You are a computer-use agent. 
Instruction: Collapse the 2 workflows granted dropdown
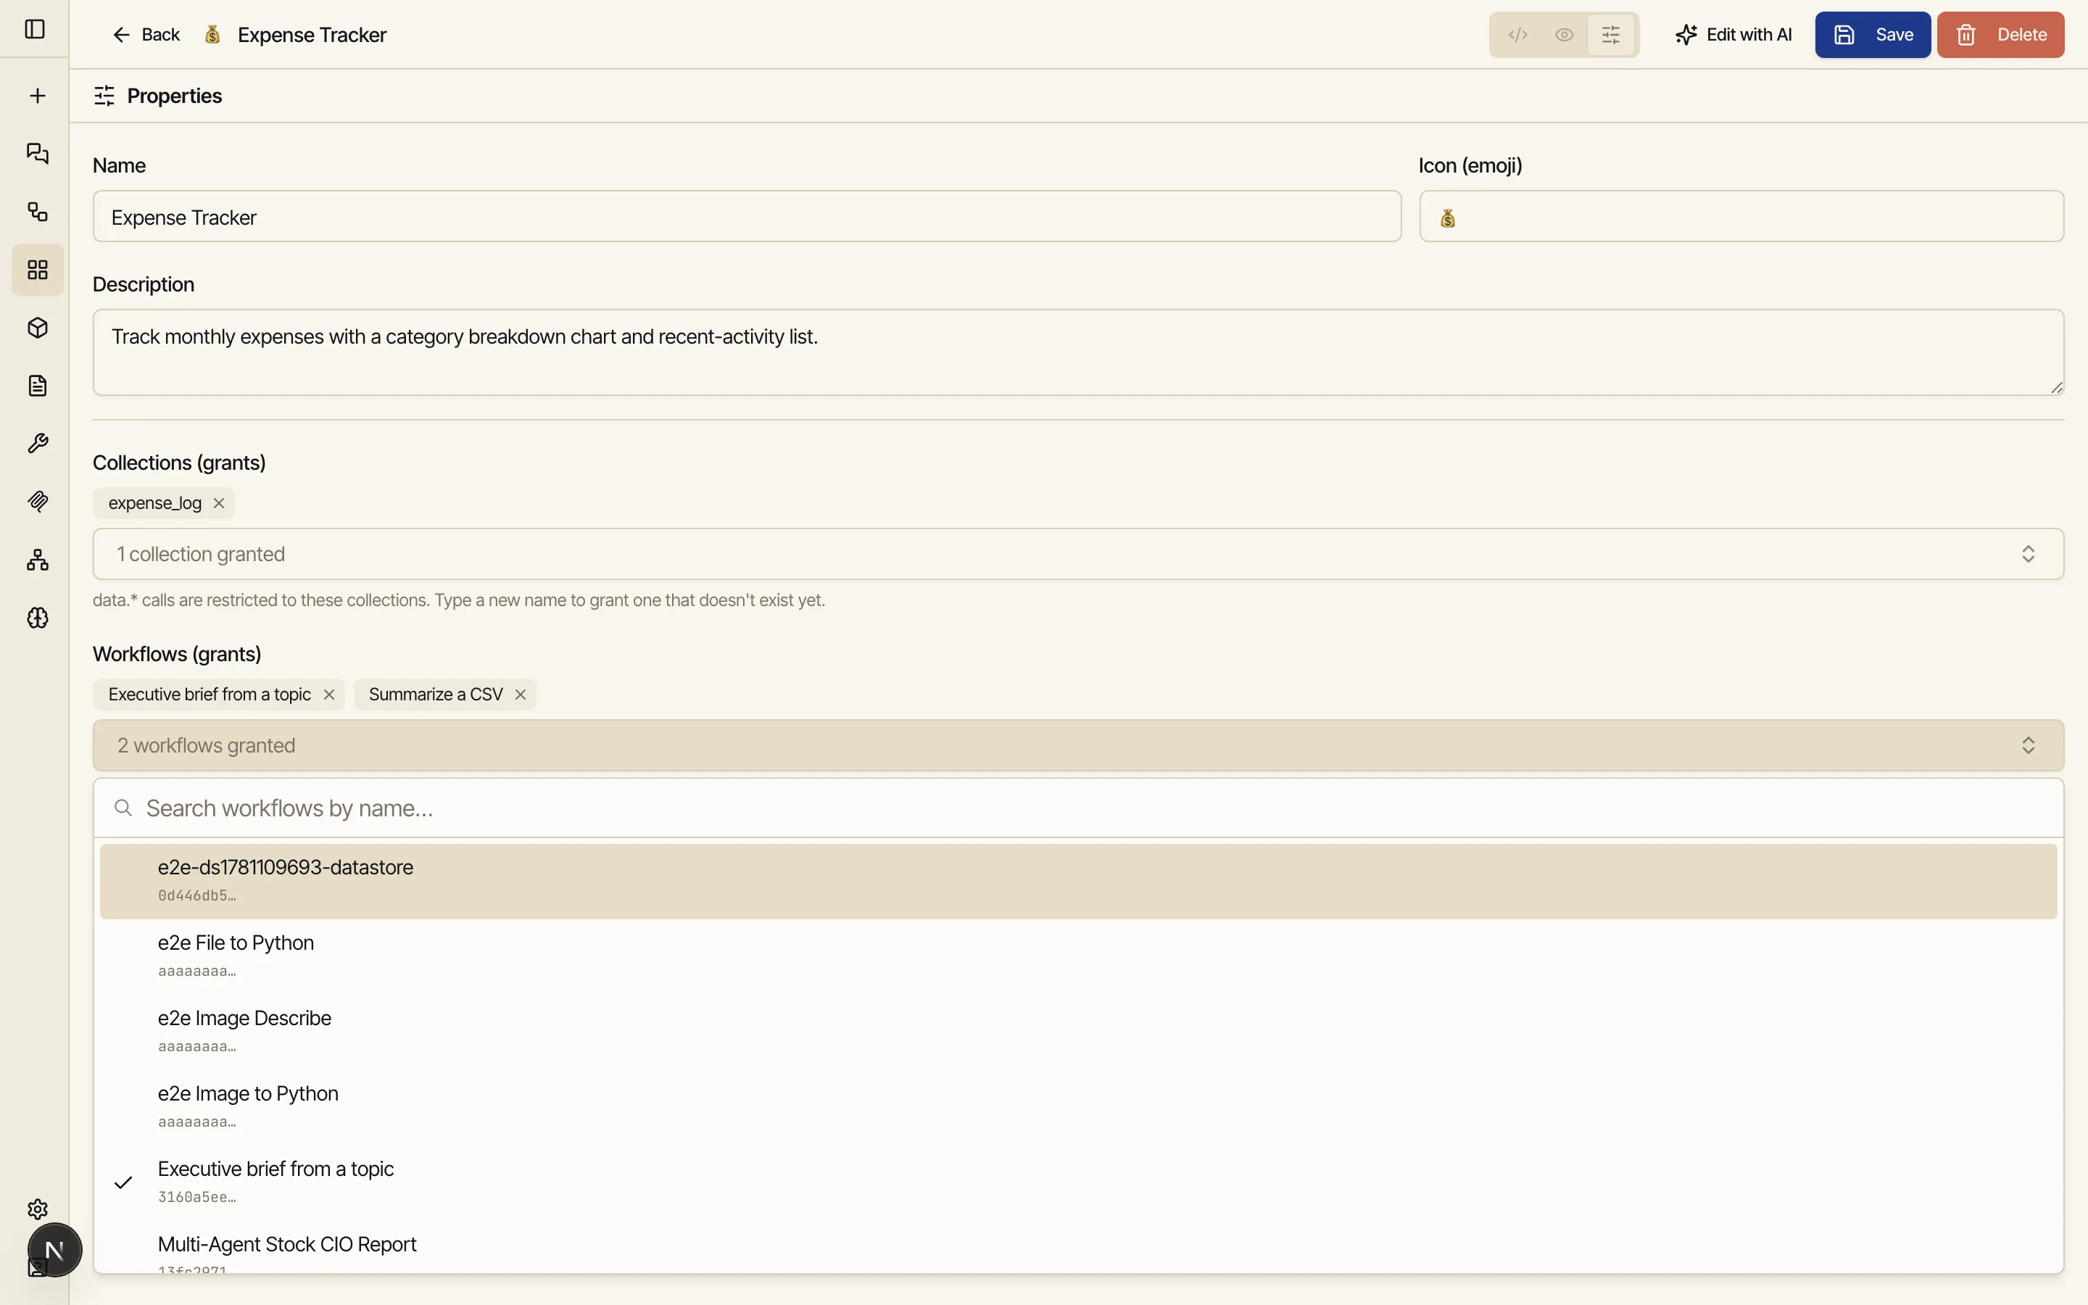tap(1077, 746)
